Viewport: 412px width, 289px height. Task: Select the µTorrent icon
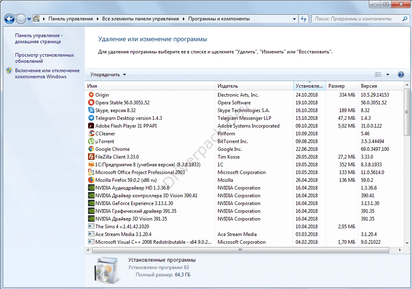pos(91,141)
